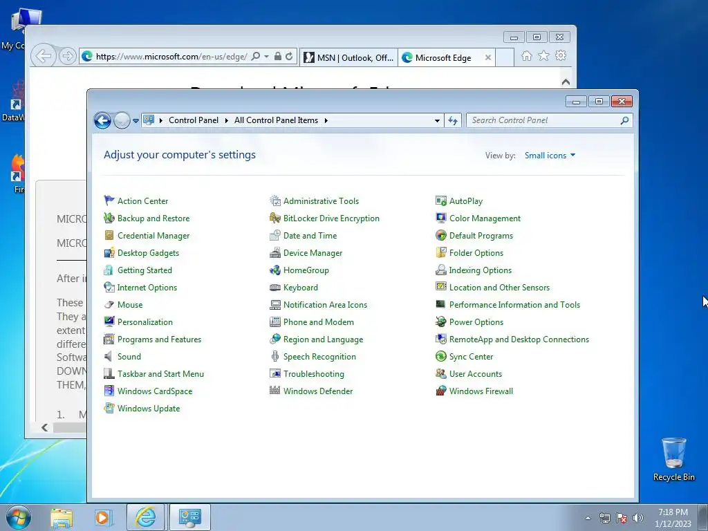Open the View by Small icons dropdown
Viewport: 708px width, 531px height.
[550, 156]
